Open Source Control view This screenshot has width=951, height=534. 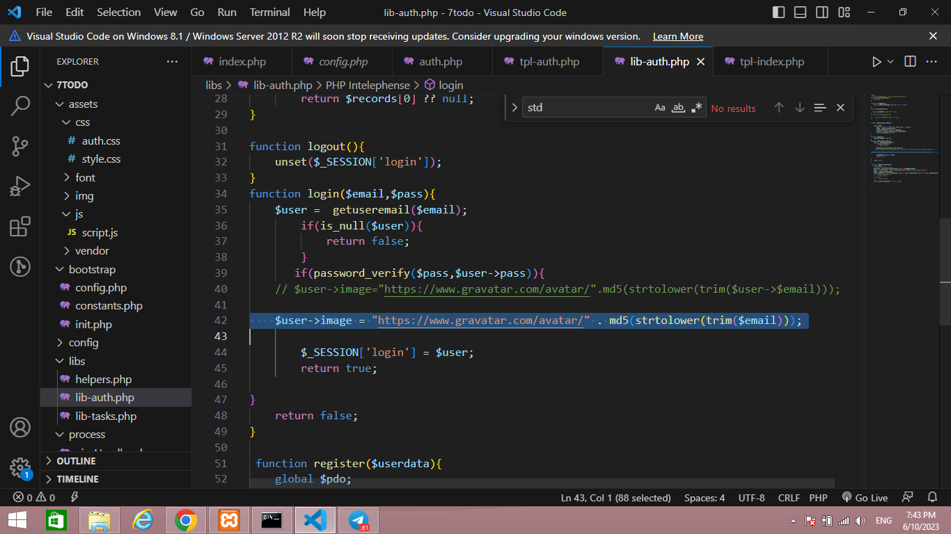pyautogui.click(x=19, y=146)
